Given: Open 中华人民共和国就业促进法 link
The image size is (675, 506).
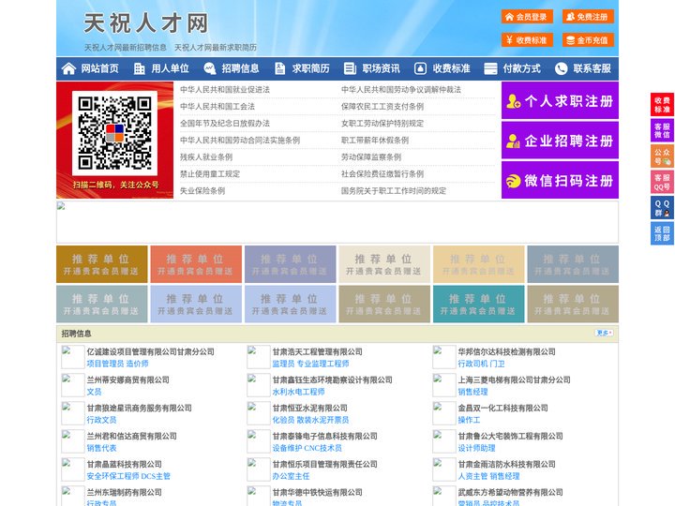Looking at the screenshot, I should coord(225,90).
